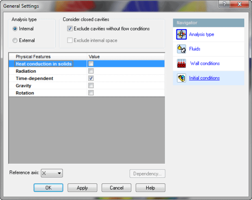
Task: Select the Heat conduction in solids row
Action: click(87, 64)
